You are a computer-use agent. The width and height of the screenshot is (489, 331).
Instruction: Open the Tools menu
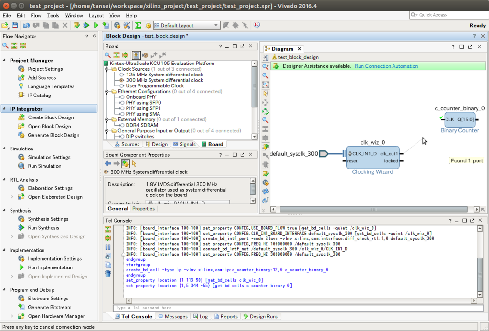click(x=53, y=15)
